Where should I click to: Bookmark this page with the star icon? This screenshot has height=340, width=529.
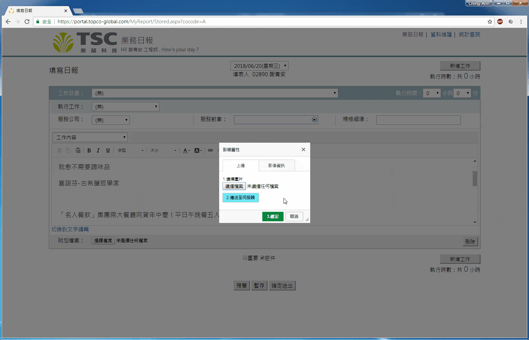pyautogui.click(x=490, y=22)
